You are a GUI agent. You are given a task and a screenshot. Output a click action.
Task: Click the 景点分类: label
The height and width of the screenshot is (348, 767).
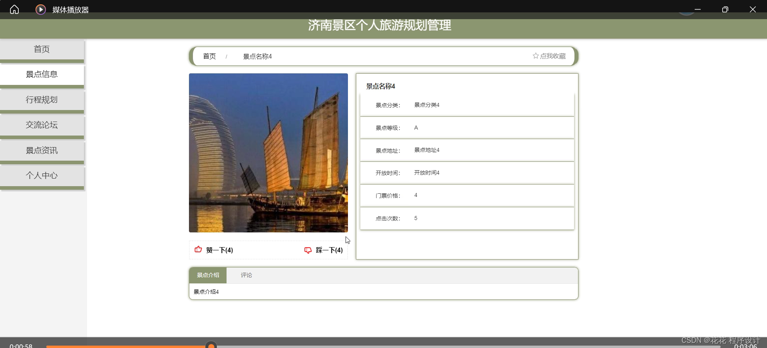[388, 105]
